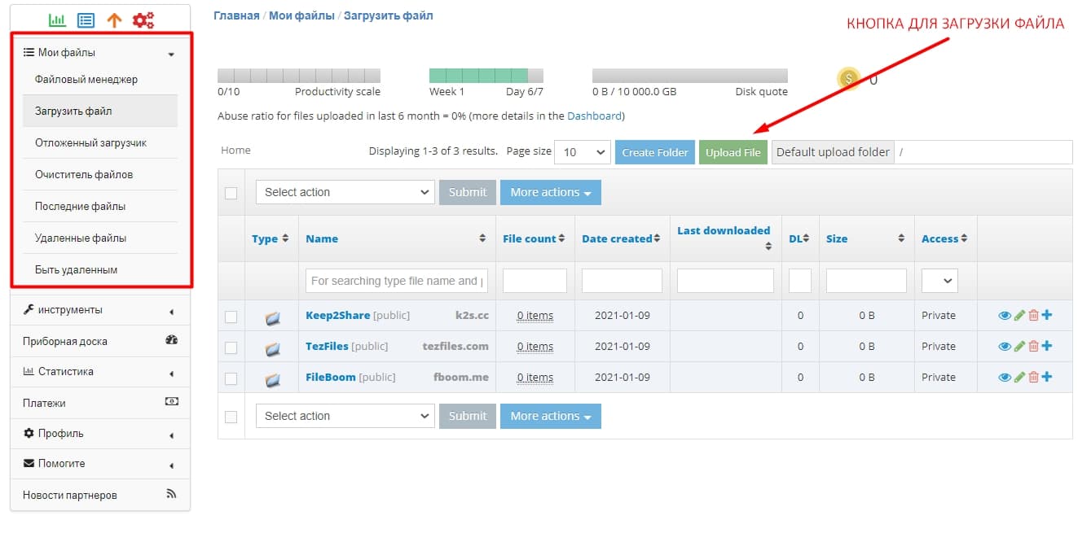Click the plus icon for Keep2Share row

pos(1047,315)
